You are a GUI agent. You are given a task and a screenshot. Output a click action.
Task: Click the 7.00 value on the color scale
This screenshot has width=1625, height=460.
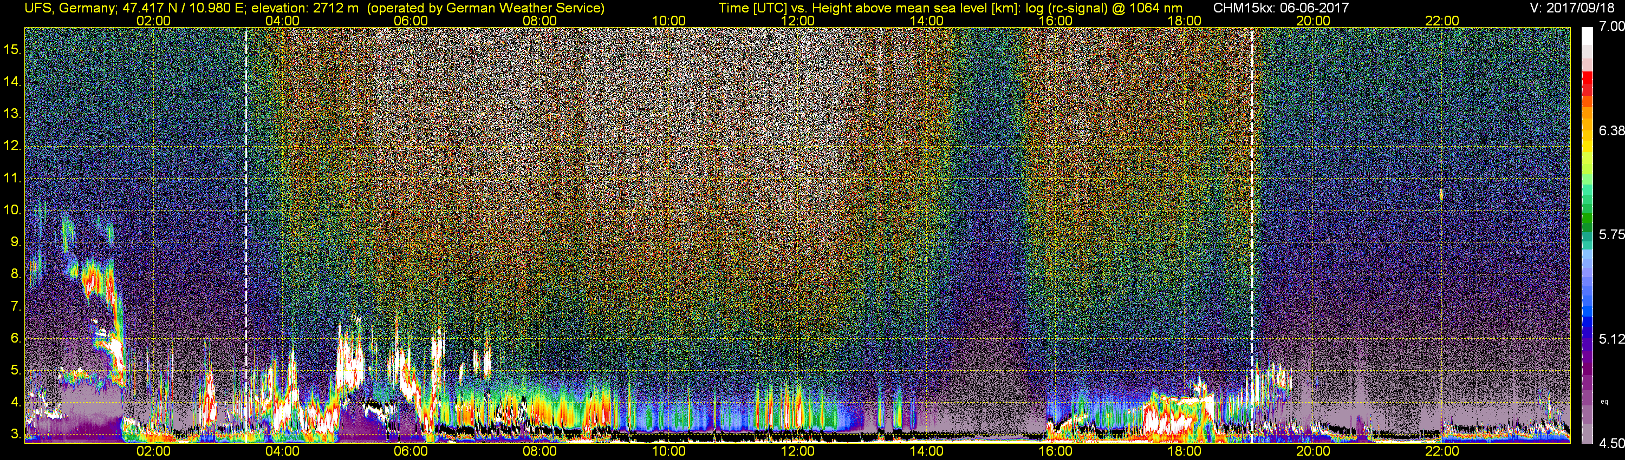(1611, 27)
